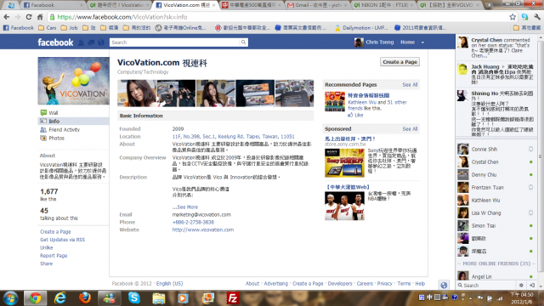544x306 pixels.
Task: Click globe icon at page bottom right
Action: pos(444,286)
